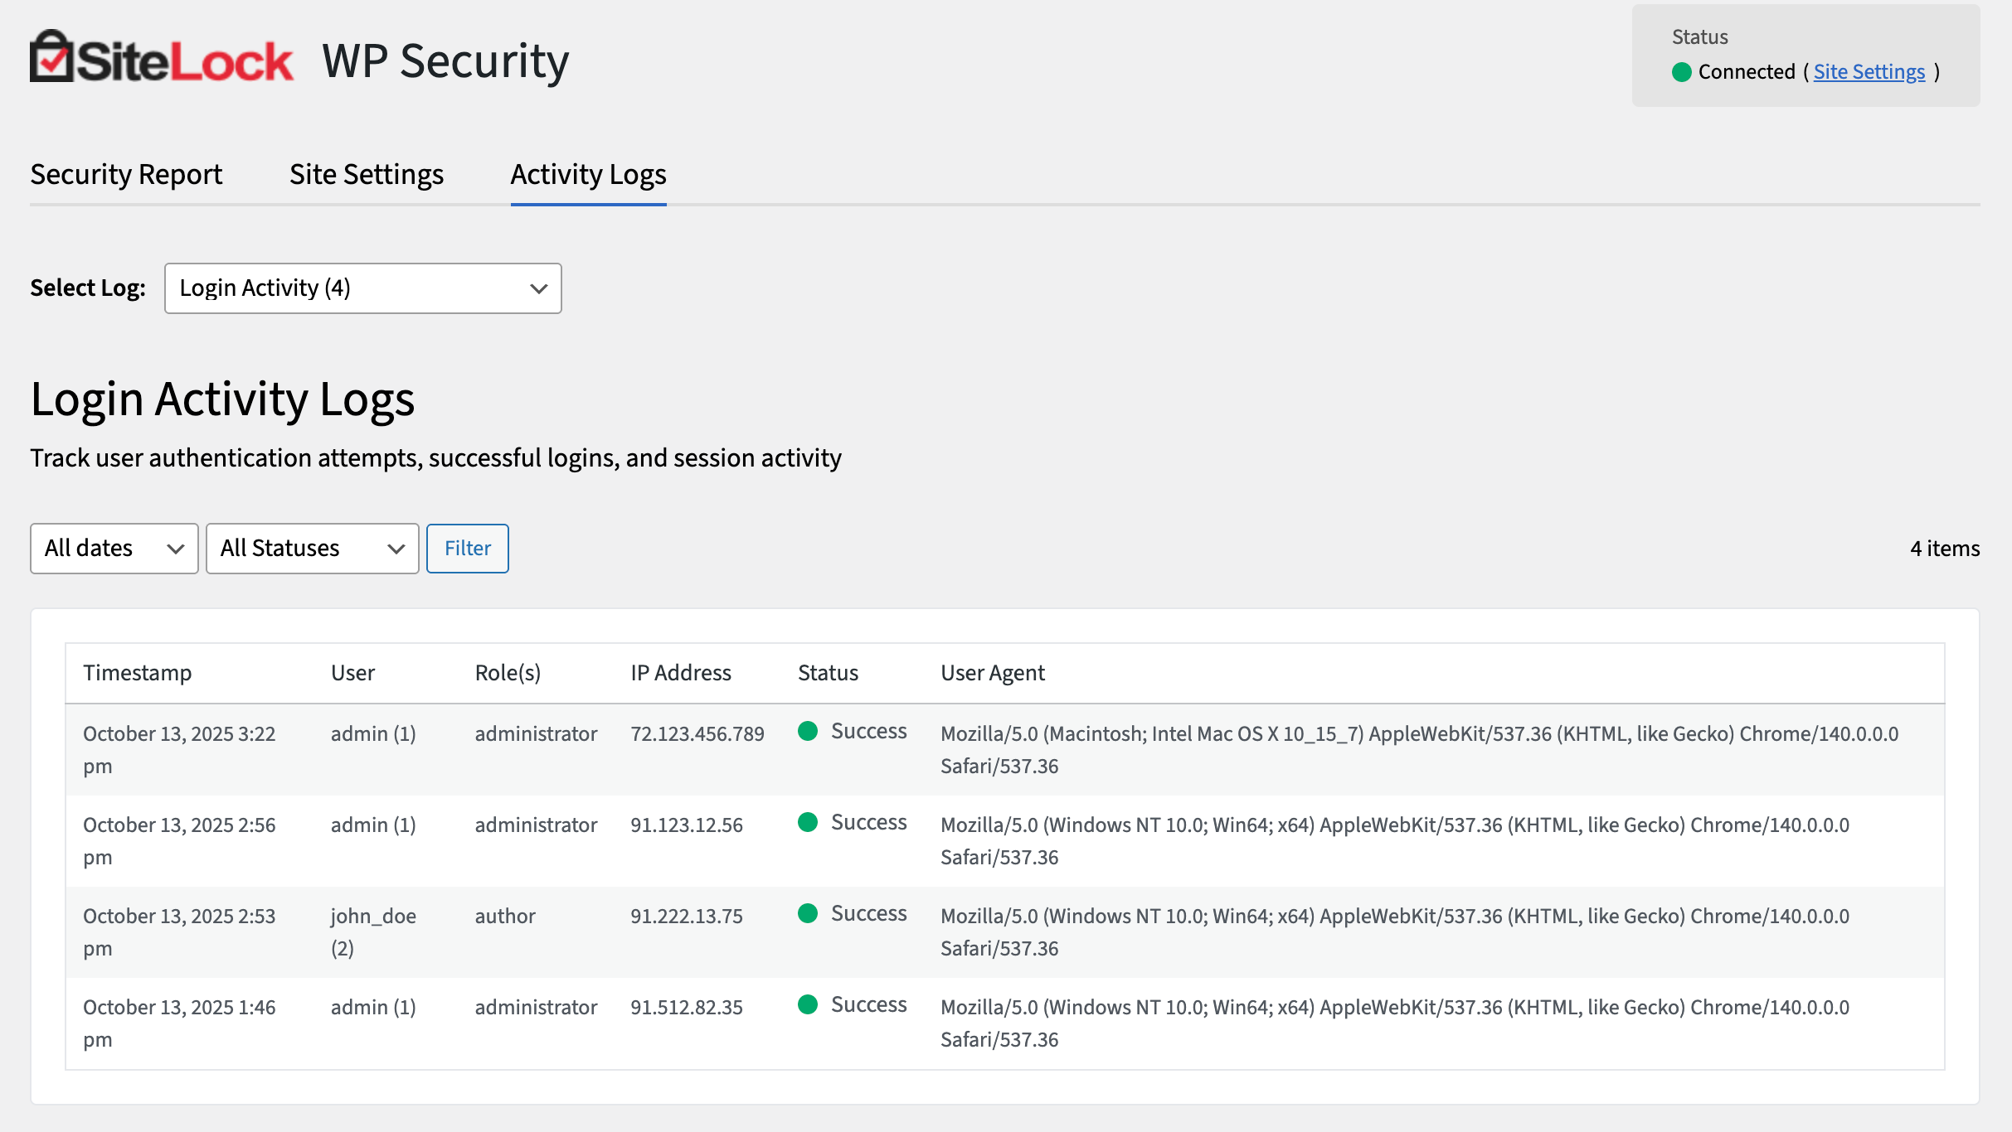Screen dimensions: 2012x1132
Task: Click the Timestamp column header
Action: coord(138,673)
